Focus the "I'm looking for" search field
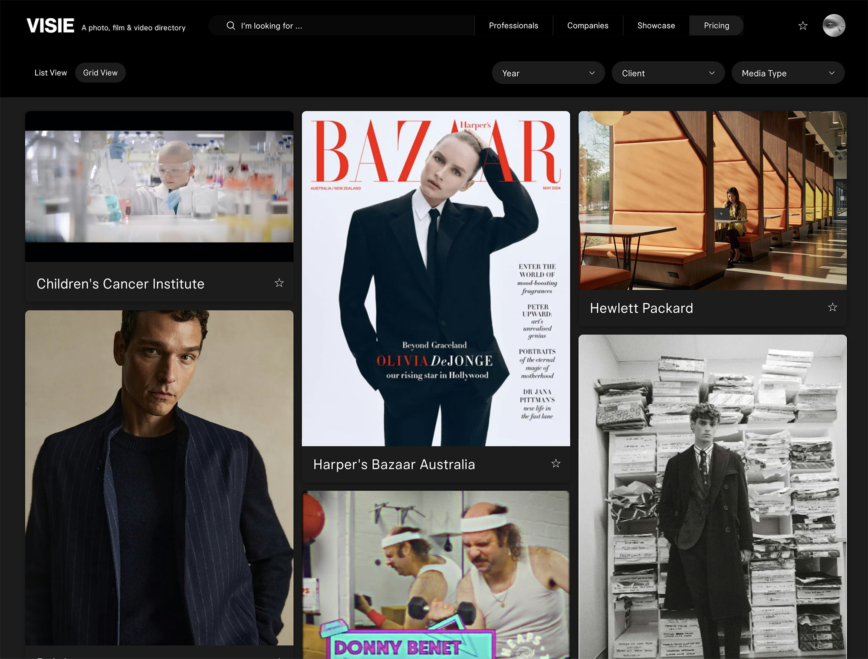Image resolution: width=868 pixels, height=659 pixels. click(x=342, y=26)
